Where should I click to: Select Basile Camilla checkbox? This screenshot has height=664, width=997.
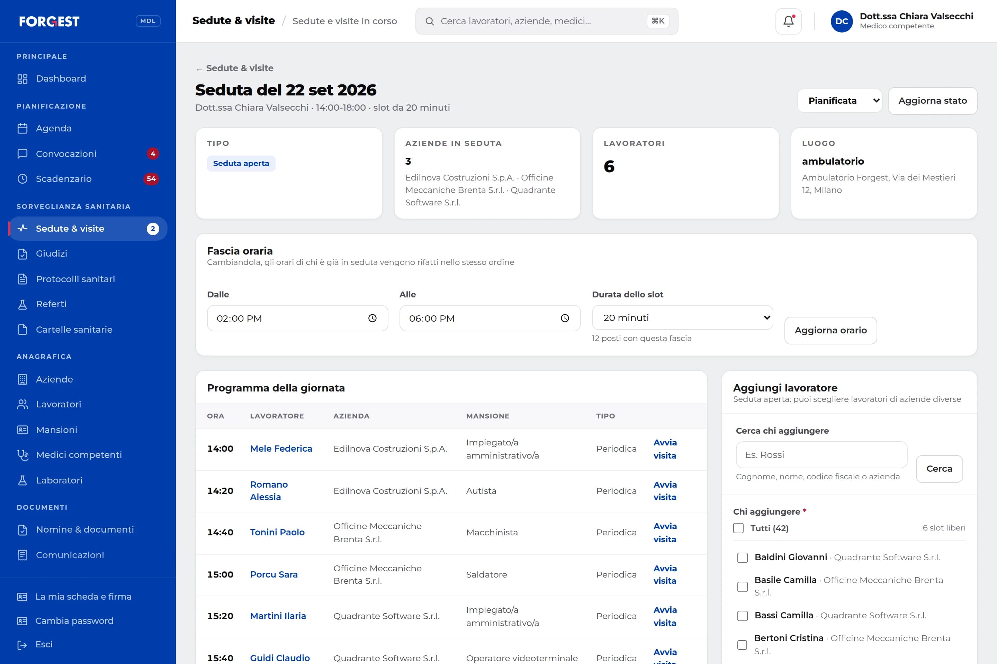[x=742, y=587]
